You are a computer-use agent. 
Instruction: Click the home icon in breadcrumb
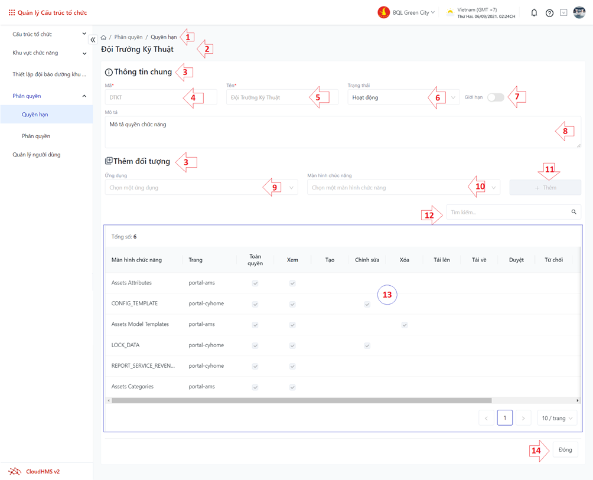pyautogui.click(x=104, y=37)
